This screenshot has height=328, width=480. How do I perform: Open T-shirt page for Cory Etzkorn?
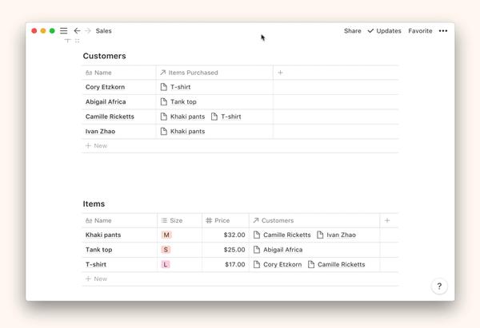coord(179,87)
